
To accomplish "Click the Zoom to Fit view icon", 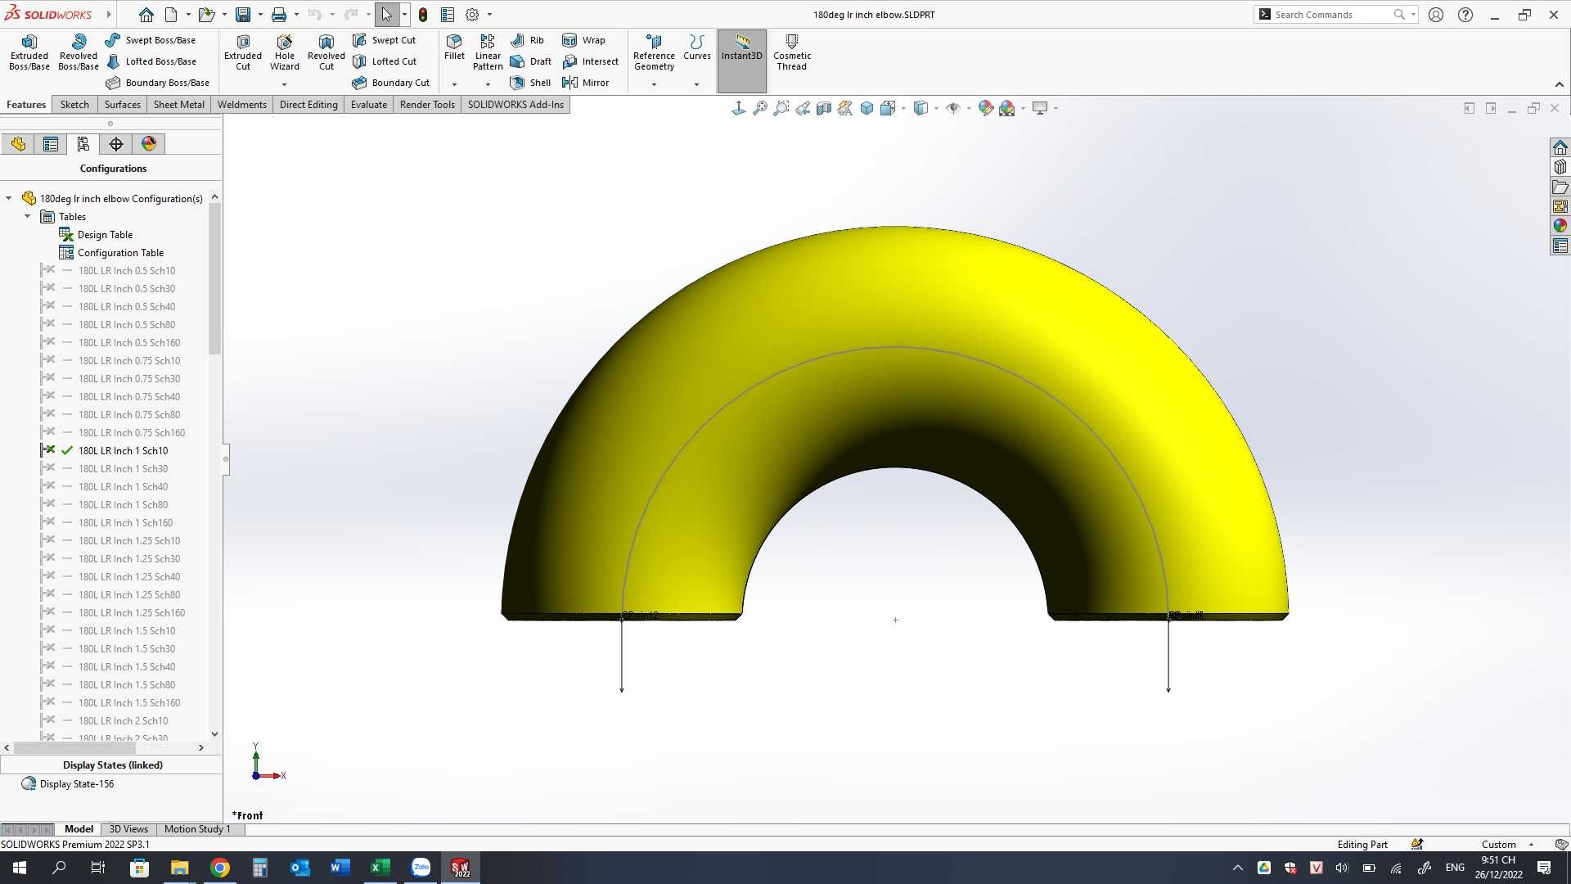I will click(759, 108).
